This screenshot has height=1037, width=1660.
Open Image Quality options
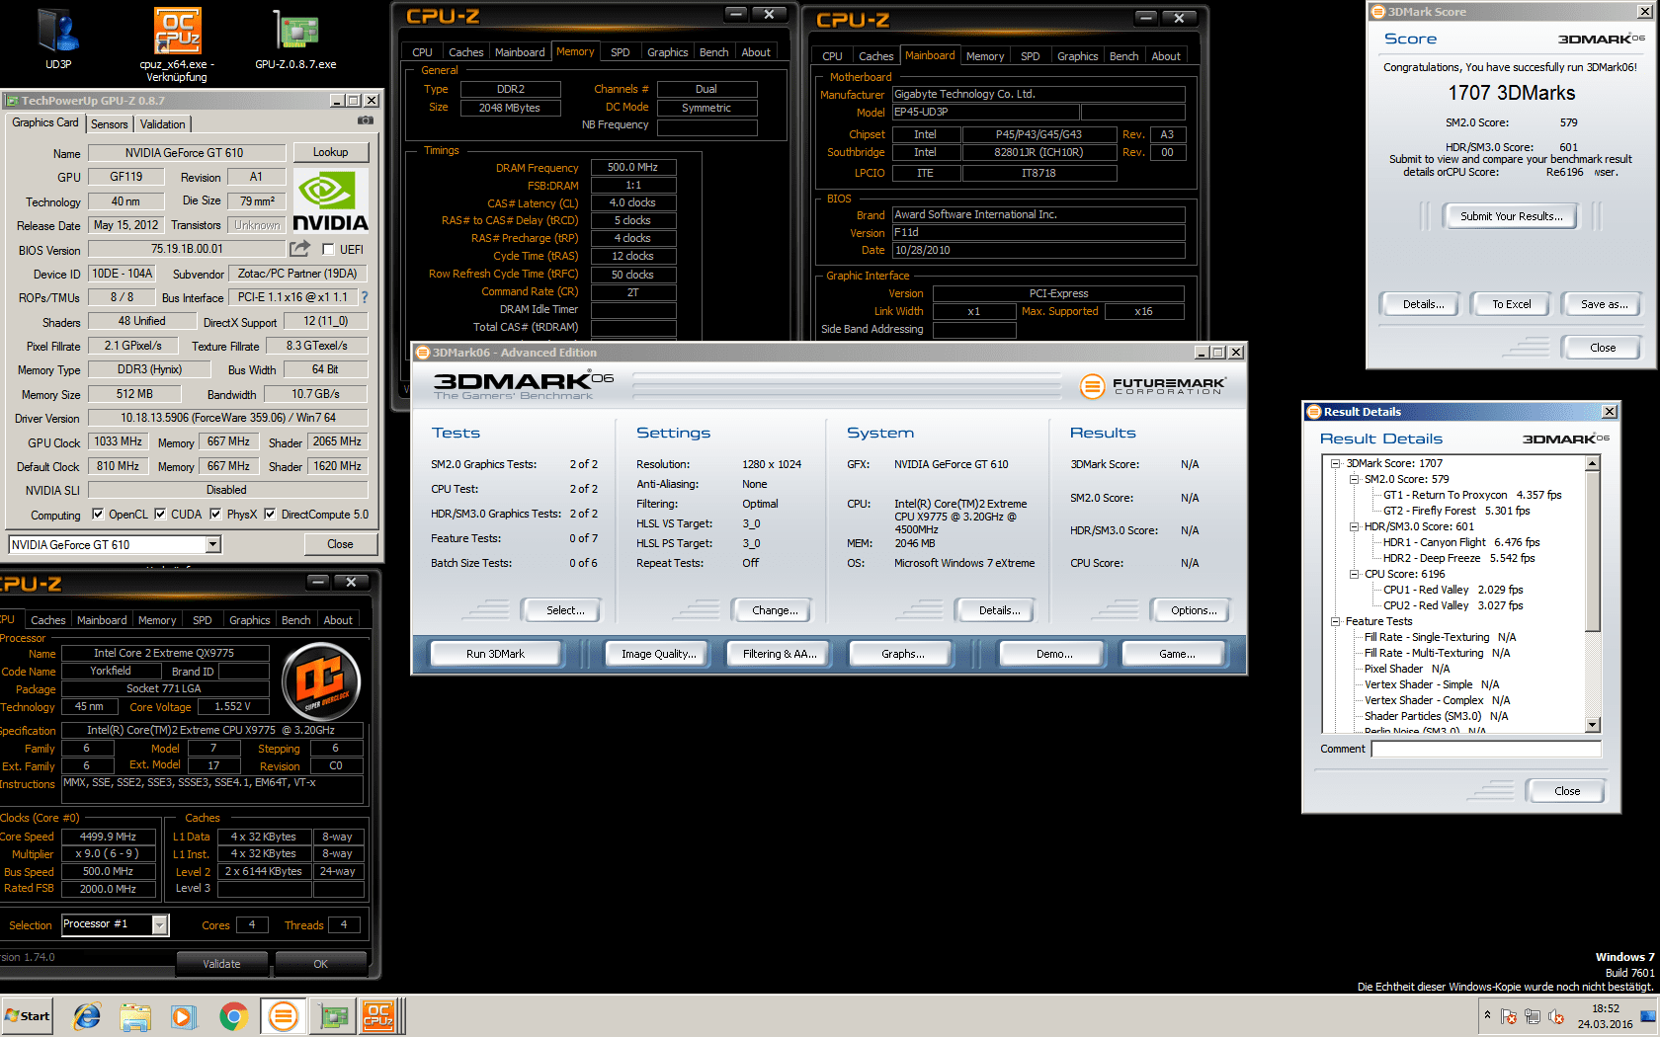click(x=658, y=654)
